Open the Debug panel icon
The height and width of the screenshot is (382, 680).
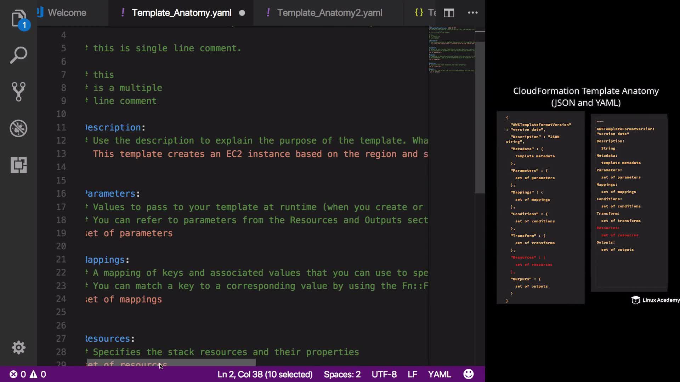pos(18,128)
